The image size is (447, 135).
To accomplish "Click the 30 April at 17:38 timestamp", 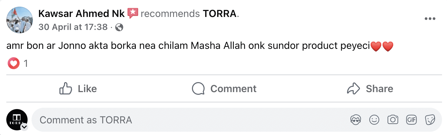I will coord(73,27).
